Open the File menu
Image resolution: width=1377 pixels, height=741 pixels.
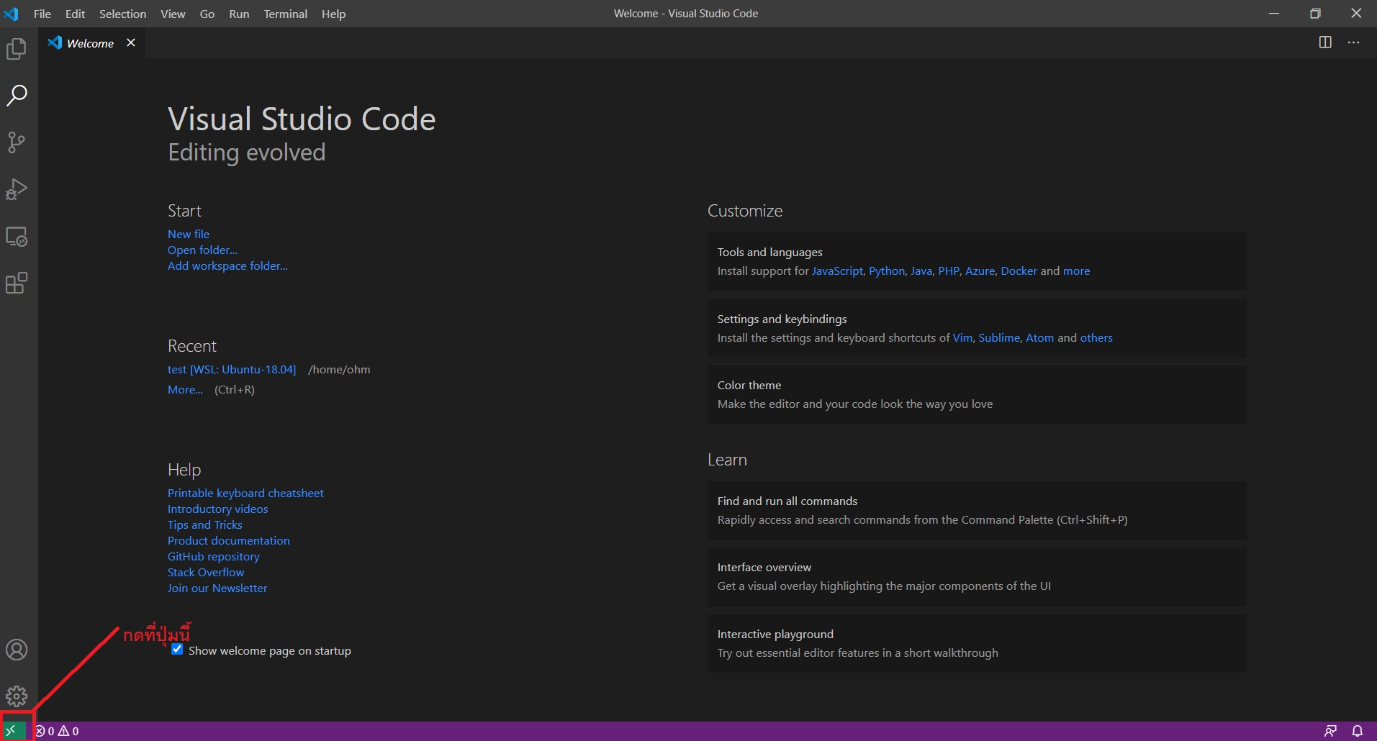42,14
